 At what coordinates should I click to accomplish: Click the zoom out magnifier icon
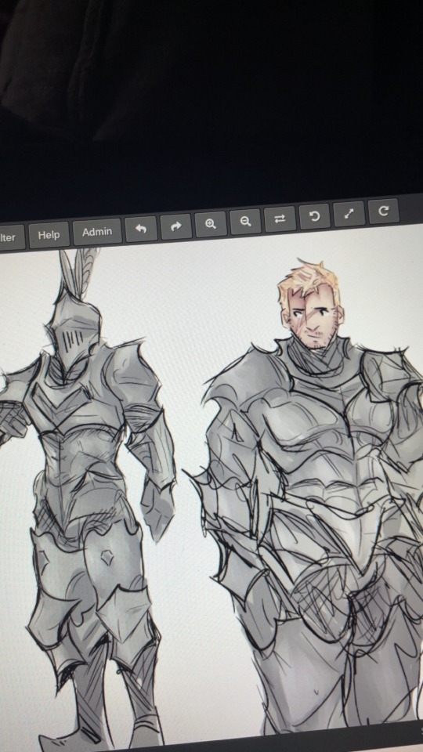click(245, 221)
